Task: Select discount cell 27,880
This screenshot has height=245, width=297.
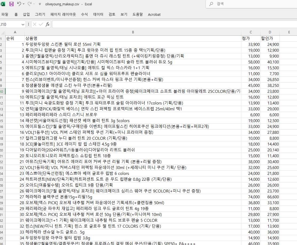Action: pos(270,132)
